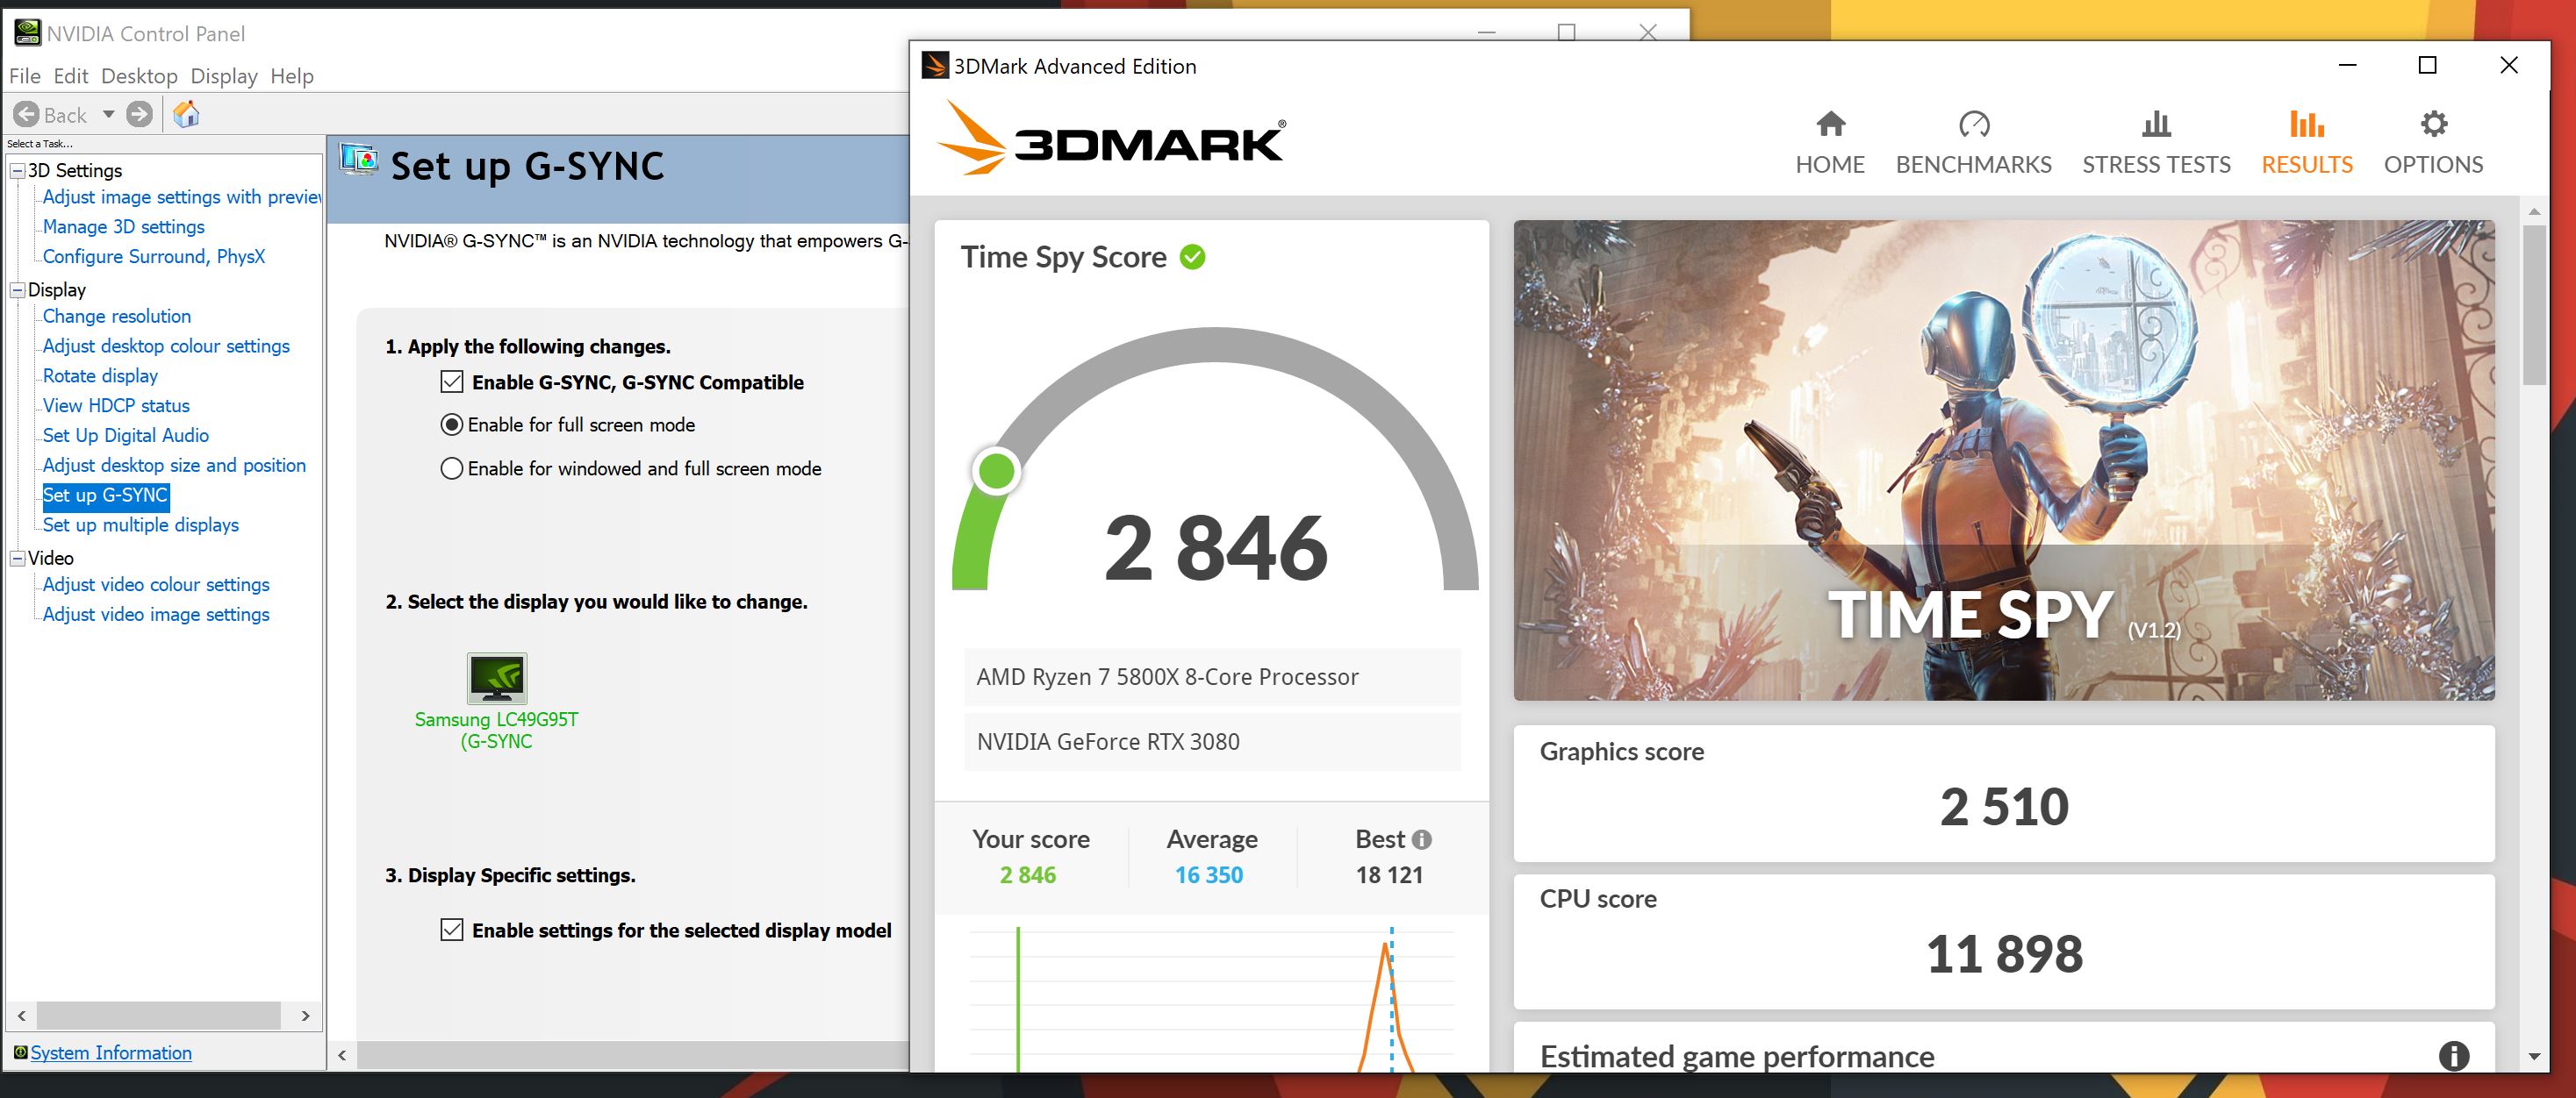Collapse the Video tree node
2576x1098 pixels.
pos(17,559)
